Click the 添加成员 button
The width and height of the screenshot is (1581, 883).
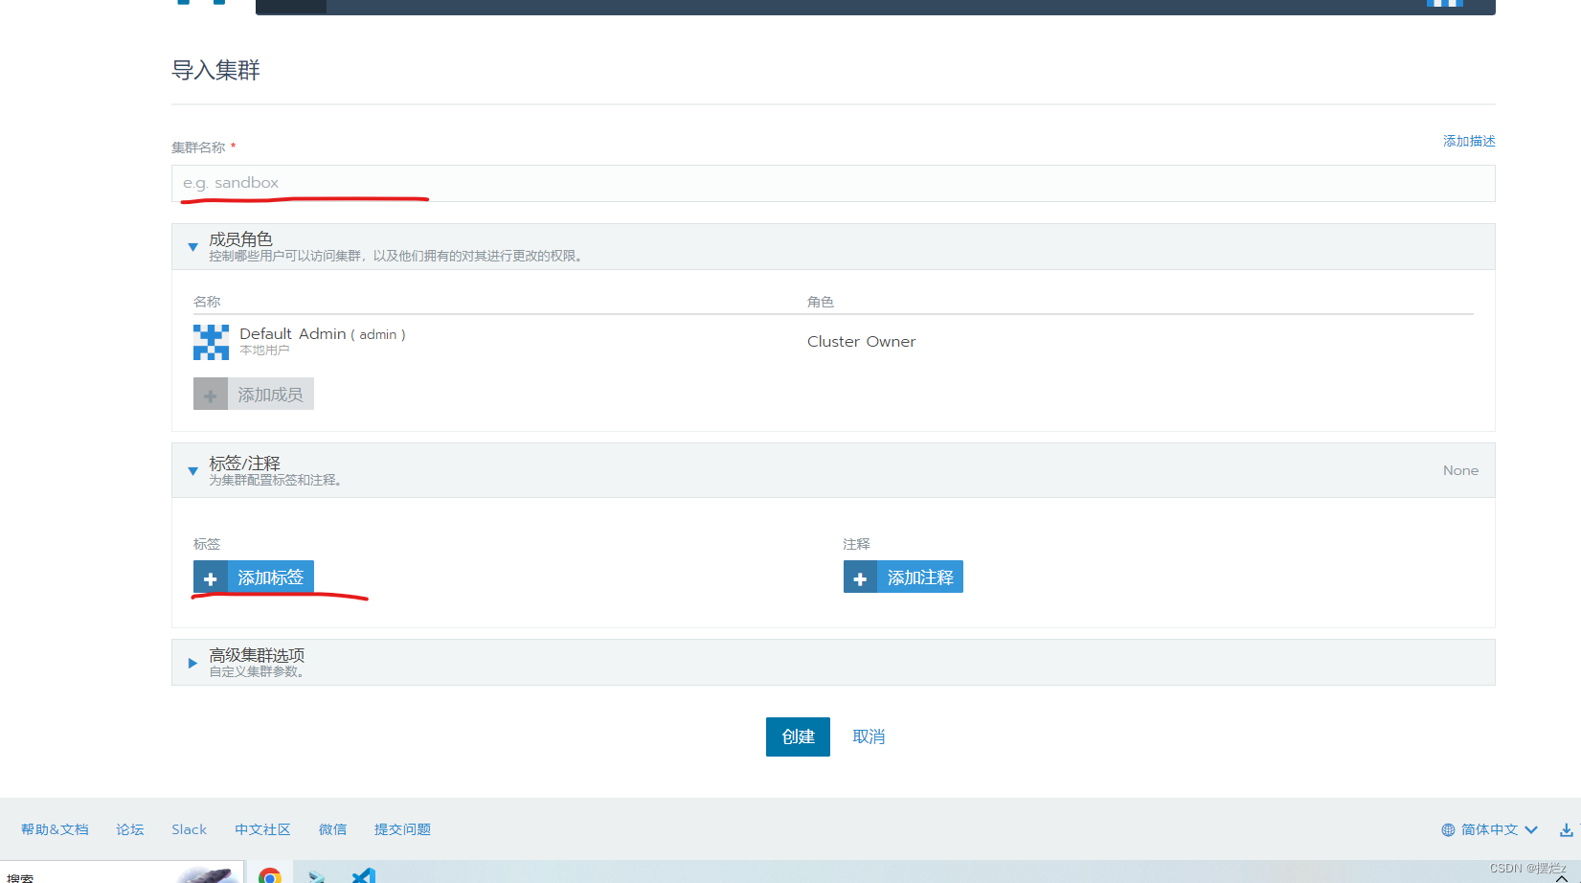(x=254, y=394)
